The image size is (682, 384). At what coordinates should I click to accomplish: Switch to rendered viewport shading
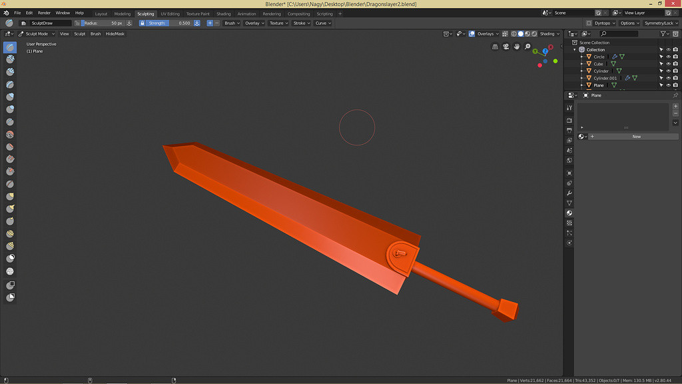point(534,33)
